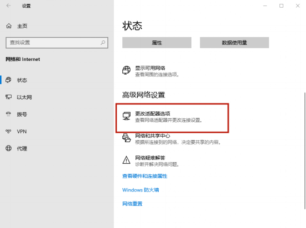
Task: Focus the 查找设置 search field
Action: [57, 43]
